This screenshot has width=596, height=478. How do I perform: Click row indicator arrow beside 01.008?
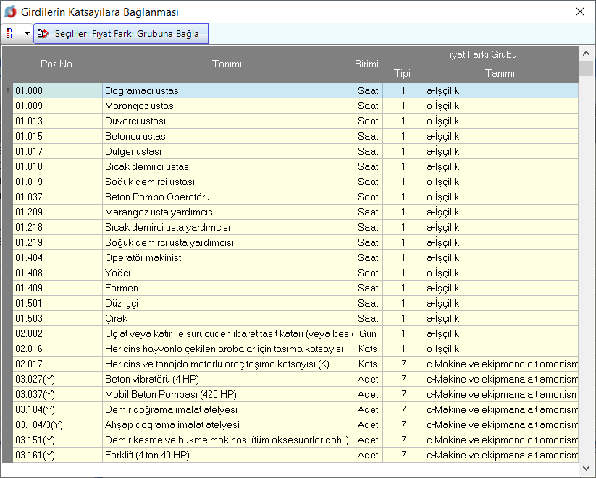point(7,90)
